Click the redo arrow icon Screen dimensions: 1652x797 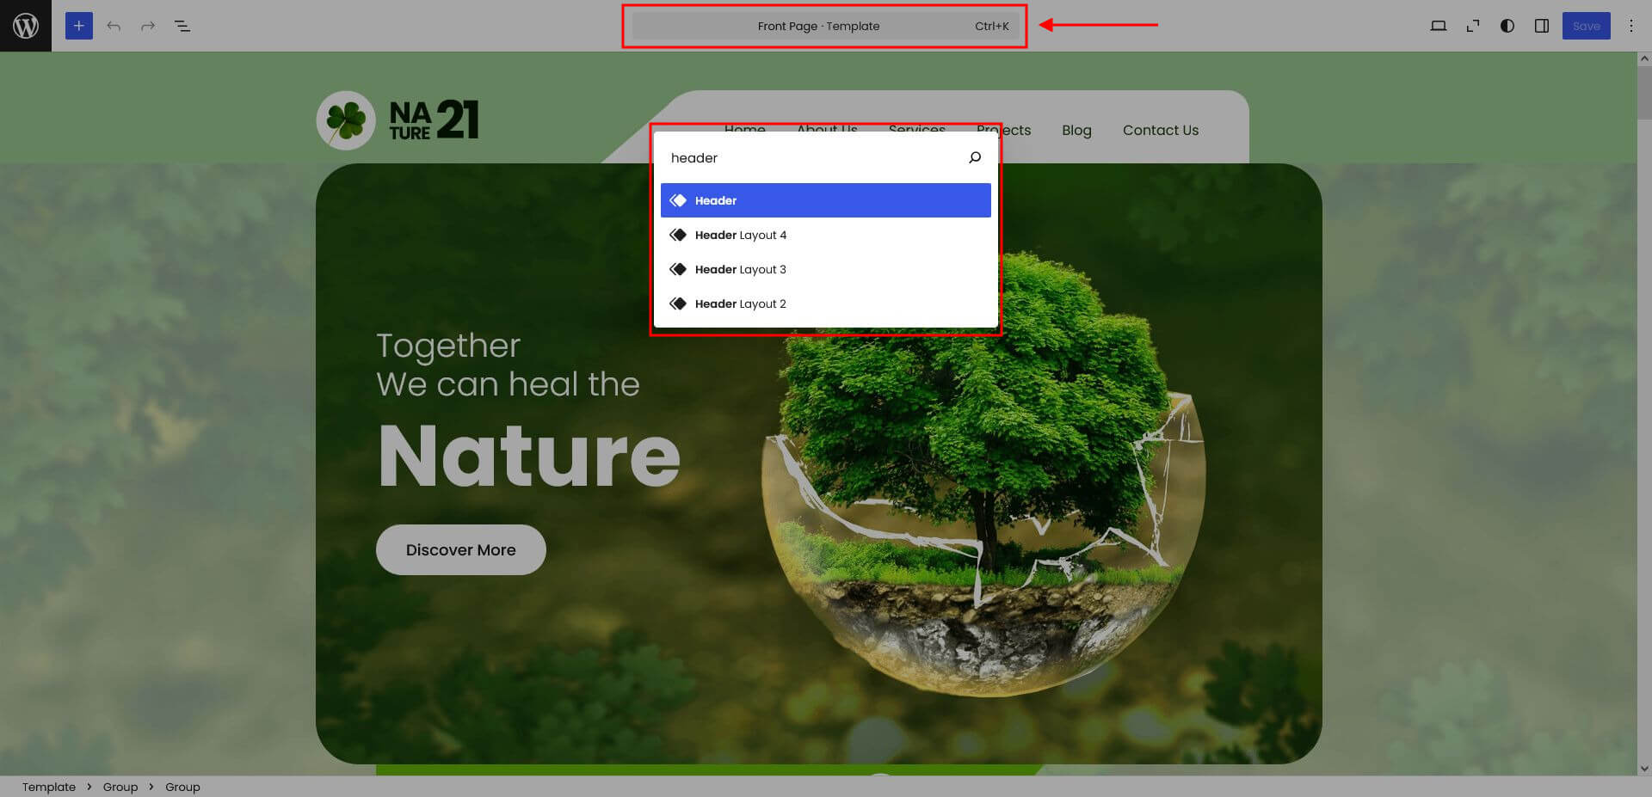148,26
